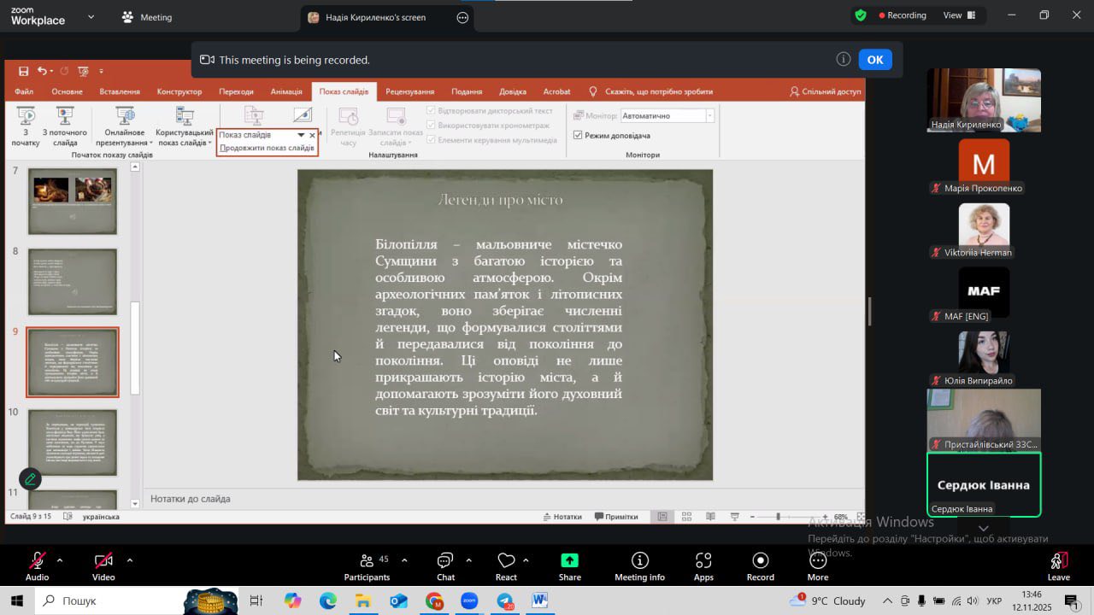
Task: Click the PowerPoint zoom slider
Action: pos(778,517)
